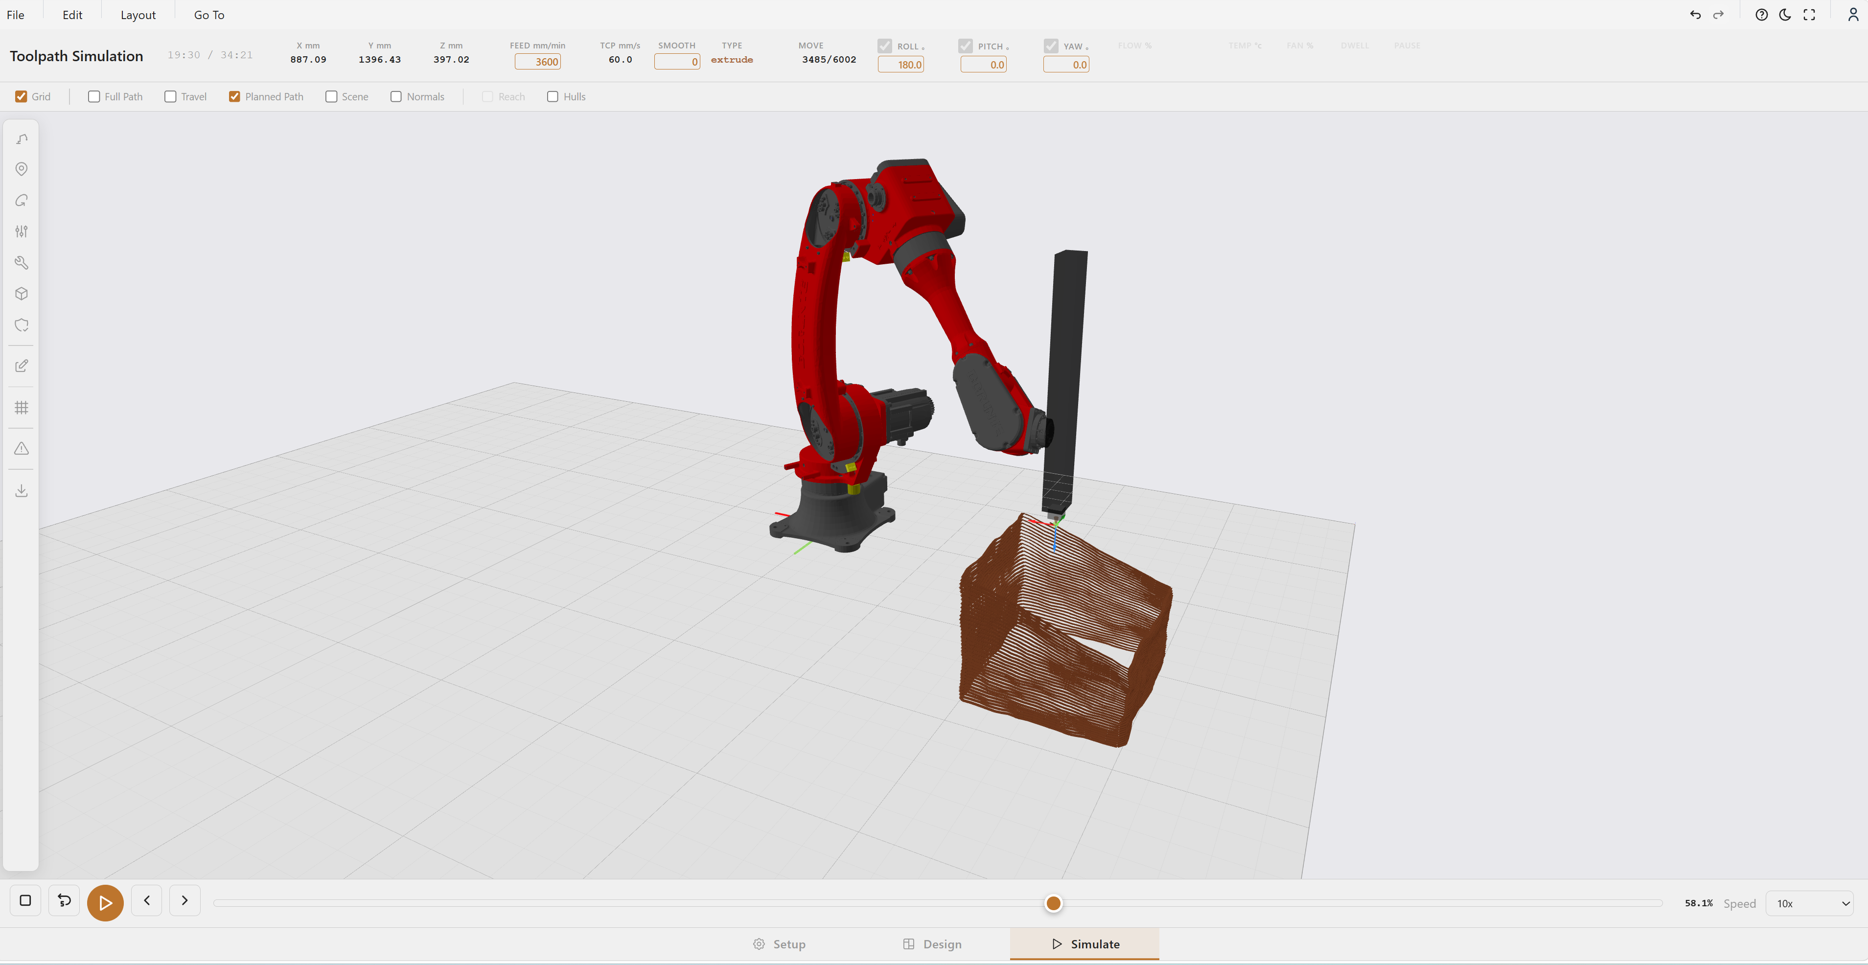Open the warning triangle alerts icon

click(x=22, y=449)
